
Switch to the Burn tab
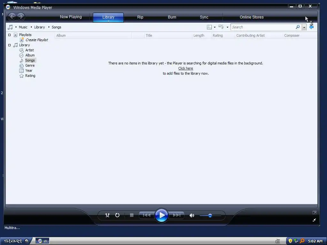pyautogui.click(x=172, y=17)
